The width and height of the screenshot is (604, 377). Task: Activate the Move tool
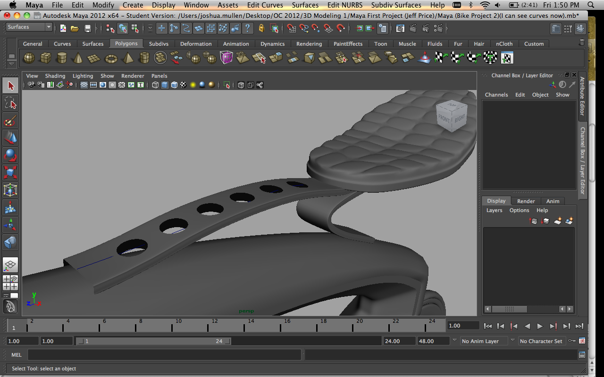point(10,138)
